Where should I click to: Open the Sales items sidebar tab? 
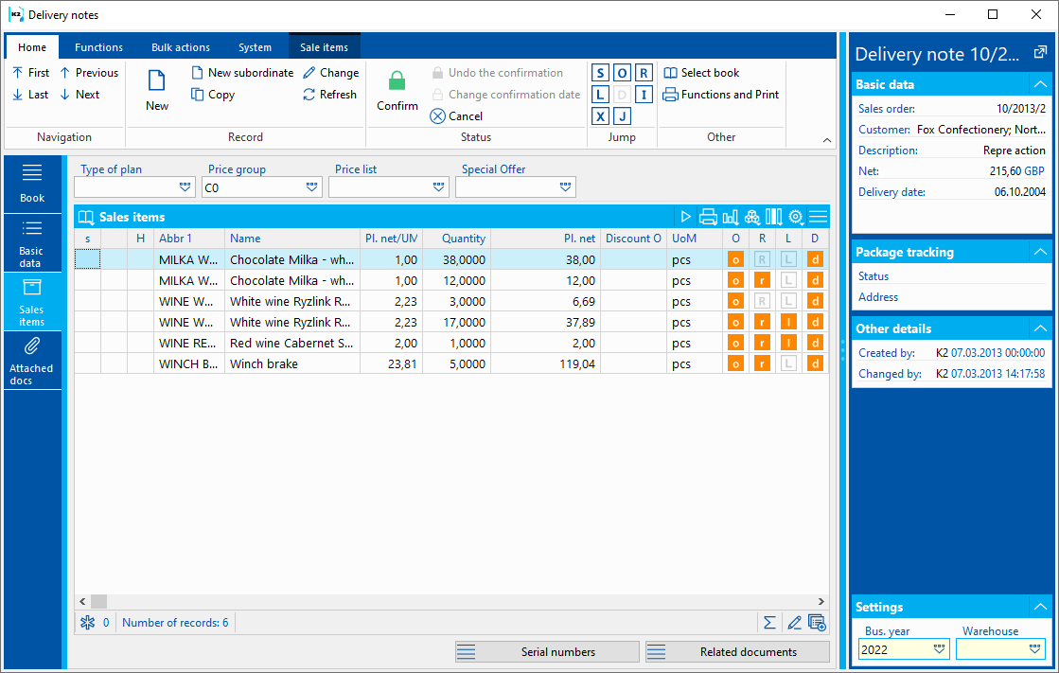[x=32, y=301]
